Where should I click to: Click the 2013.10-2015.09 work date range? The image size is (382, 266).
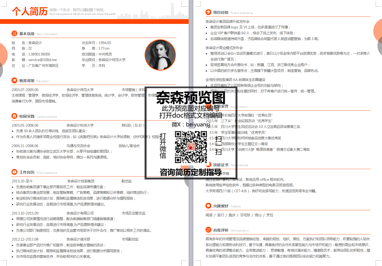pos(25,213)
